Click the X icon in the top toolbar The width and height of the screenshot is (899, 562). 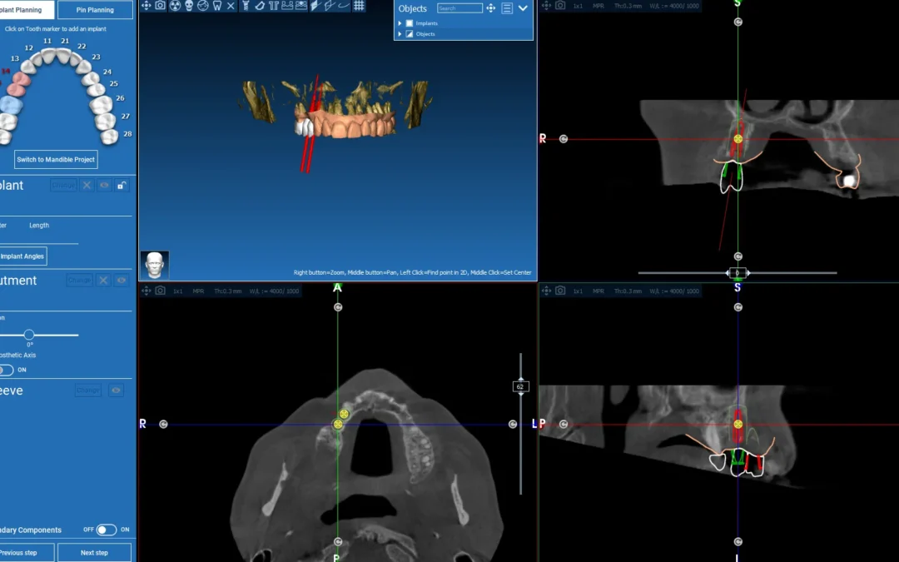tap(231, 6)
